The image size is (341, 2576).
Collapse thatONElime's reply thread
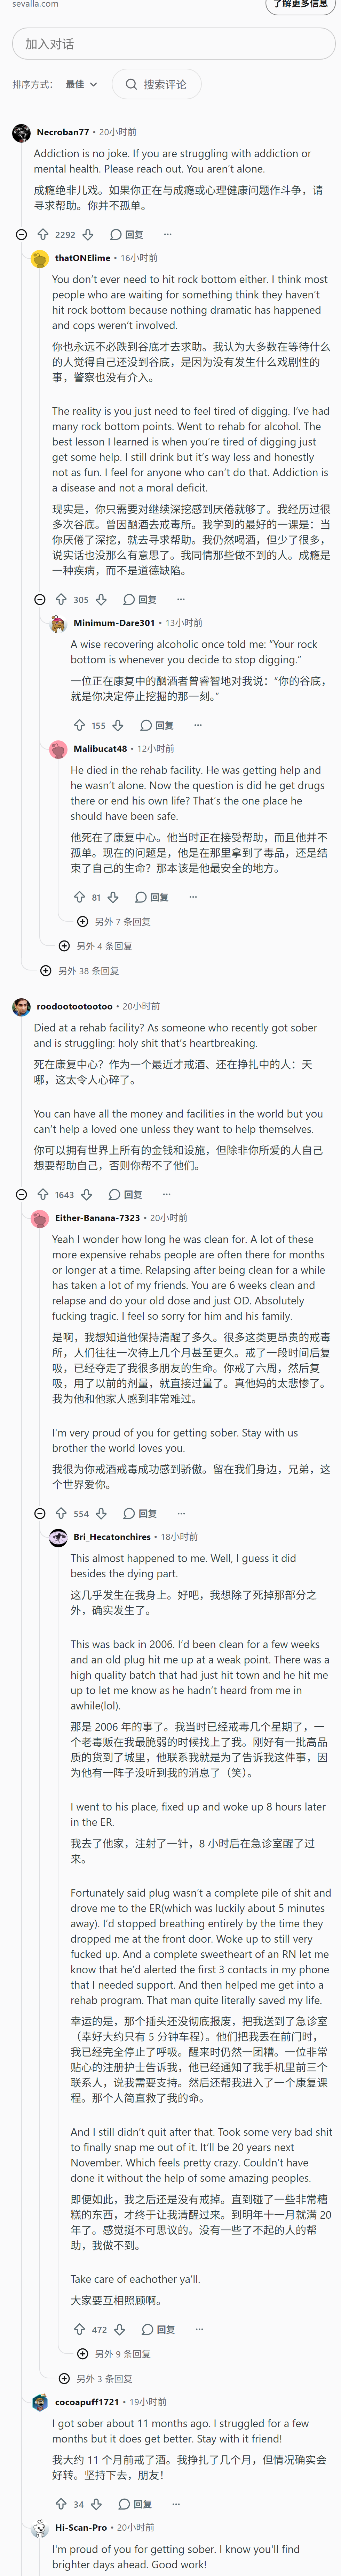40,599
